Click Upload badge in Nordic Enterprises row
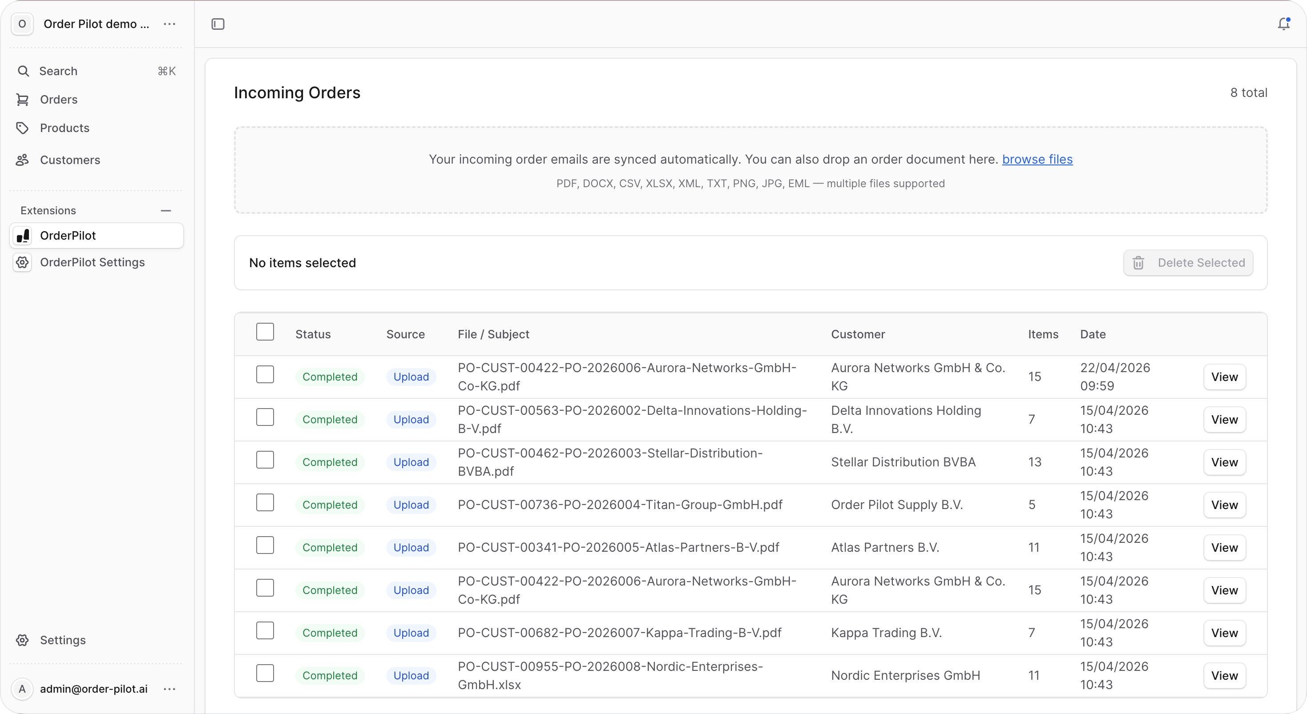The width and height of the screenshot is (1307, 714). (x=411, y=675)
